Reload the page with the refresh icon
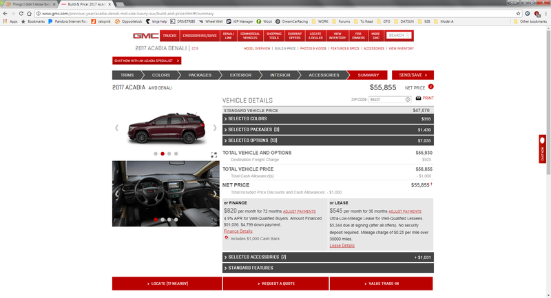 (21, 13)
